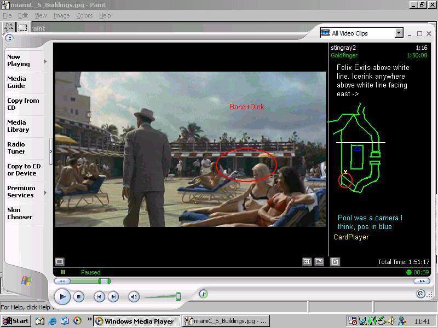Open the Media Guide tab
This screenshot has height=328, width=438.
(16, 83)
